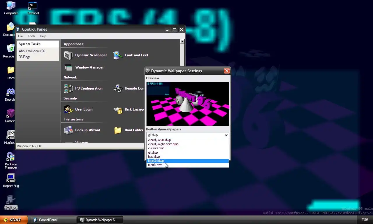Open Remote Console icon in Network
This screenshot has height=224, width=373.
(x=118, y=88)
